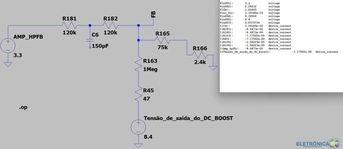The width and height of the screenshot is (343, 149).
Task: Click the C6 capacitor symbol
Action: 90,39
